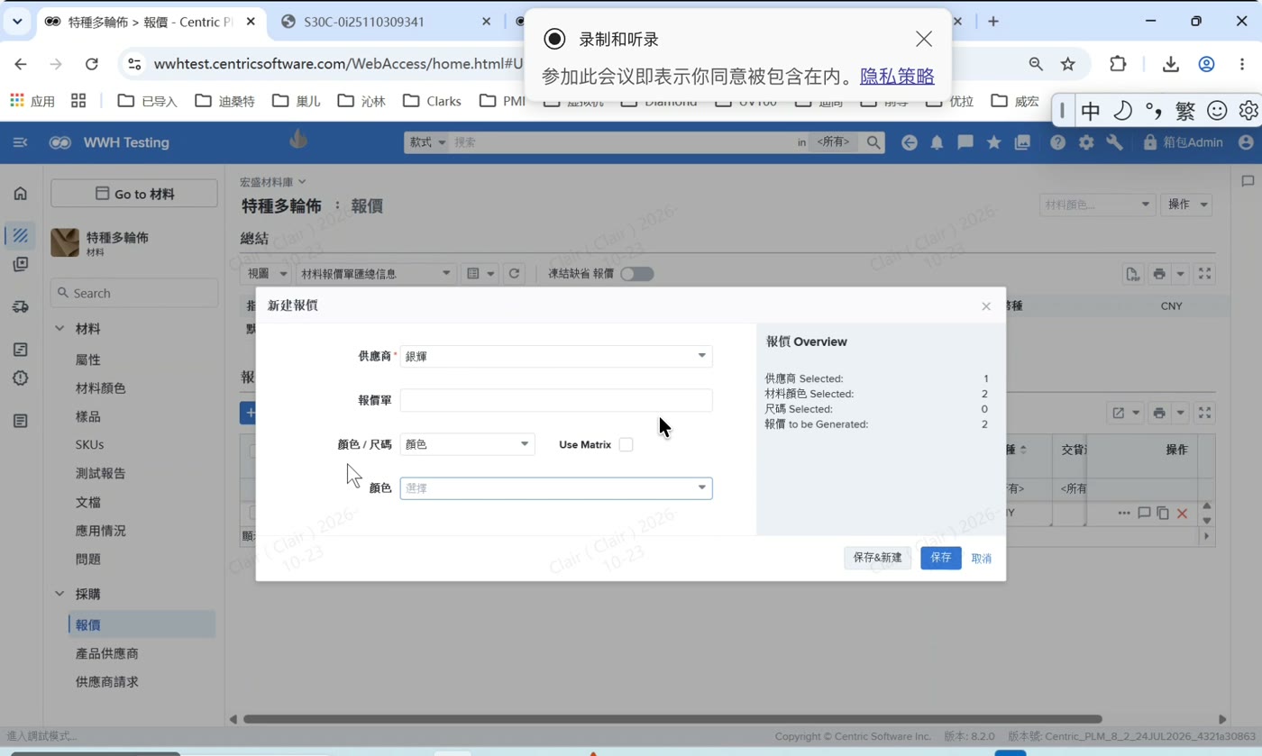
Task: Click the 保存&新建 button
Action: pos(877,558)
